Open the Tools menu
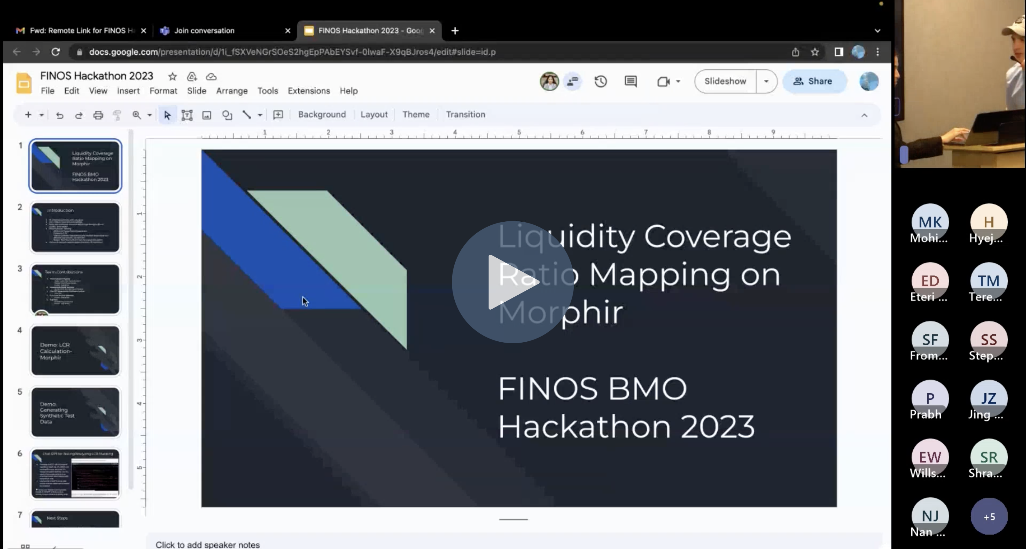This screenshot has height=549, width=1026. [x=268, y=91]
